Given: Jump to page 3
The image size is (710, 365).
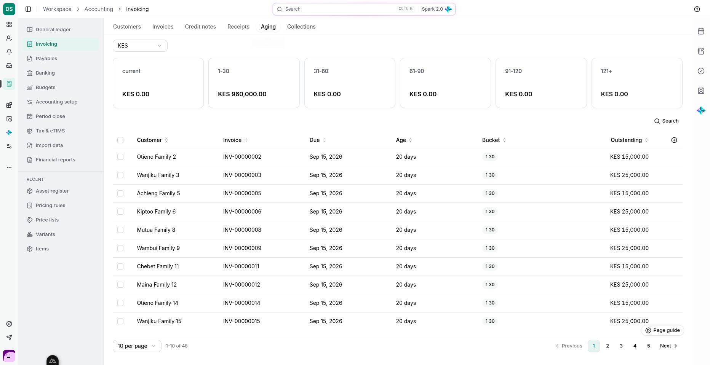Looking at the screenshot, I should click(x=621, y=346).
